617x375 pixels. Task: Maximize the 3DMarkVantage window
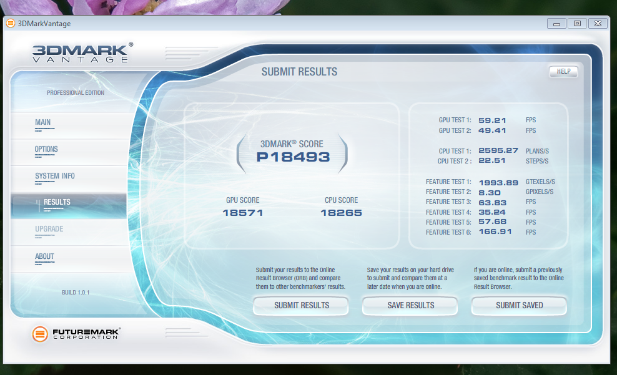click(x=577, y=24)
